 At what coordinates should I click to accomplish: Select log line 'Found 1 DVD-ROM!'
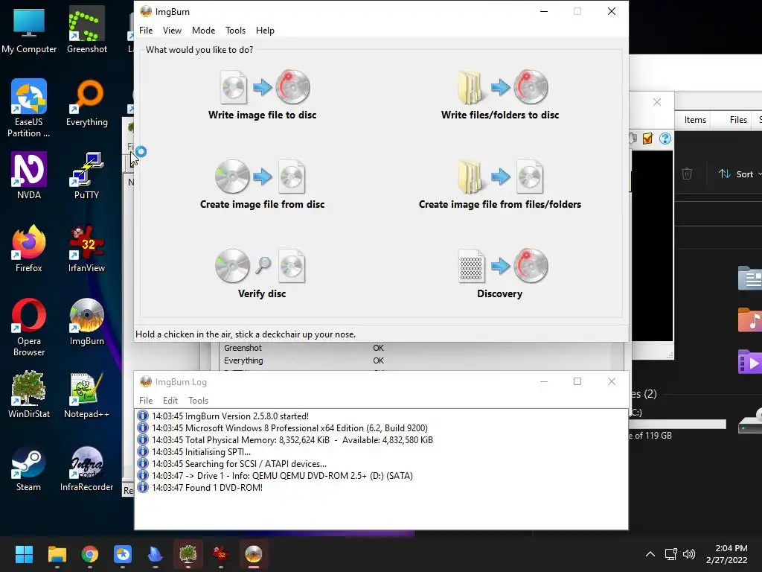click(x=207, y=487)
